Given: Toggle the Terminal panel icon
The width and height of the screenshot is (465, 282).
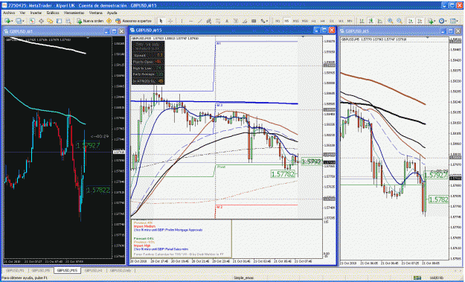Looking at the screenshot, I should click(x=59, y=21).
